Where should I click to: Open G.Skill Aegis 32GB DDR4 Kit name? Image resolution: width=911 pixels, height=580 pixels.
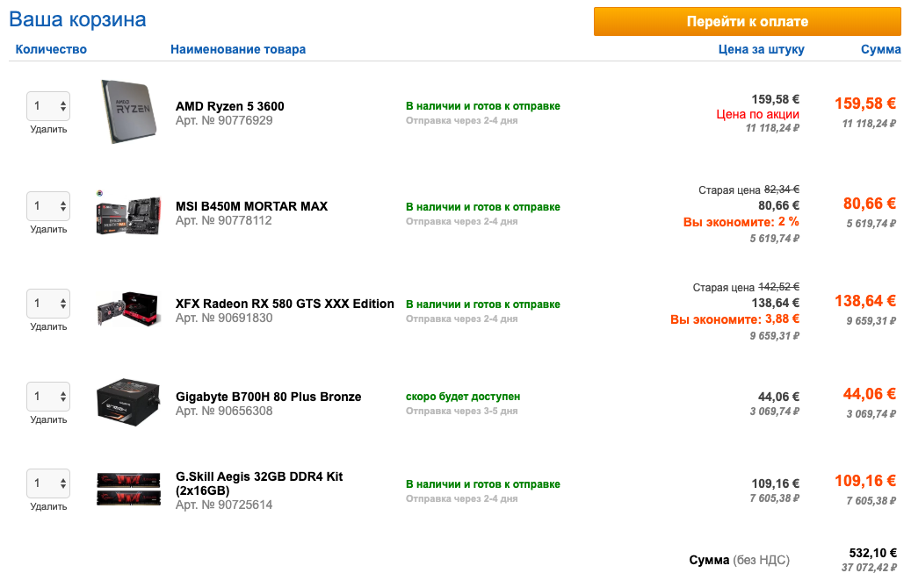tap(259, 483)
